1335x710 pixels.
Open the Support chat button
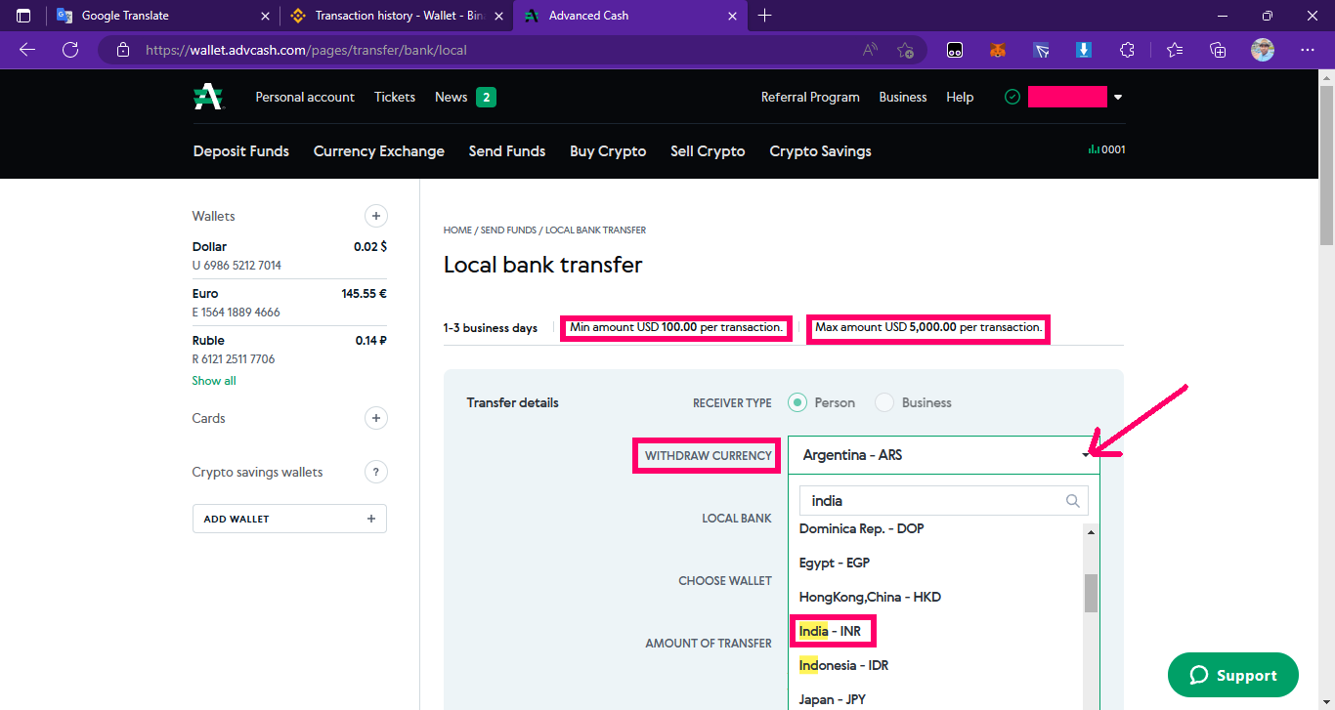point(1233,675)
